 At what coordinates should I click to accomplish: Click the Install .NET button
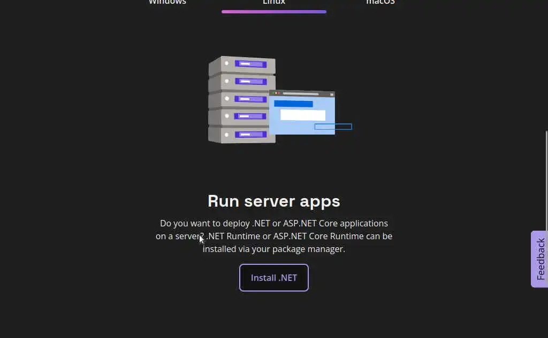pos(274,278)
